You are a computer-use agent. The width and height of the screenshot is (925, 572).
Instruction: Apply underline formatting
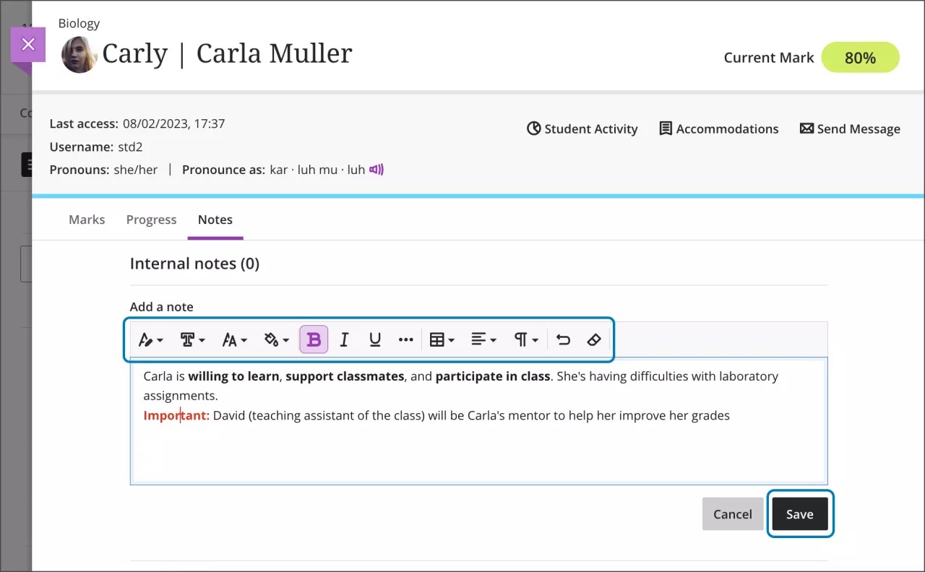pos(375,339)
